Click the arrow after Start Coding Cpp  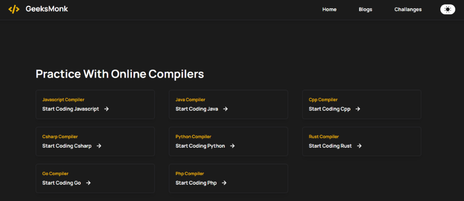(x=358, y=109)
